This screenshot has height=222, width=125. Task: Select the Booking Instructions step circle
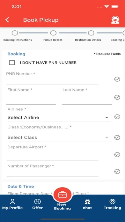pos(15,33)
